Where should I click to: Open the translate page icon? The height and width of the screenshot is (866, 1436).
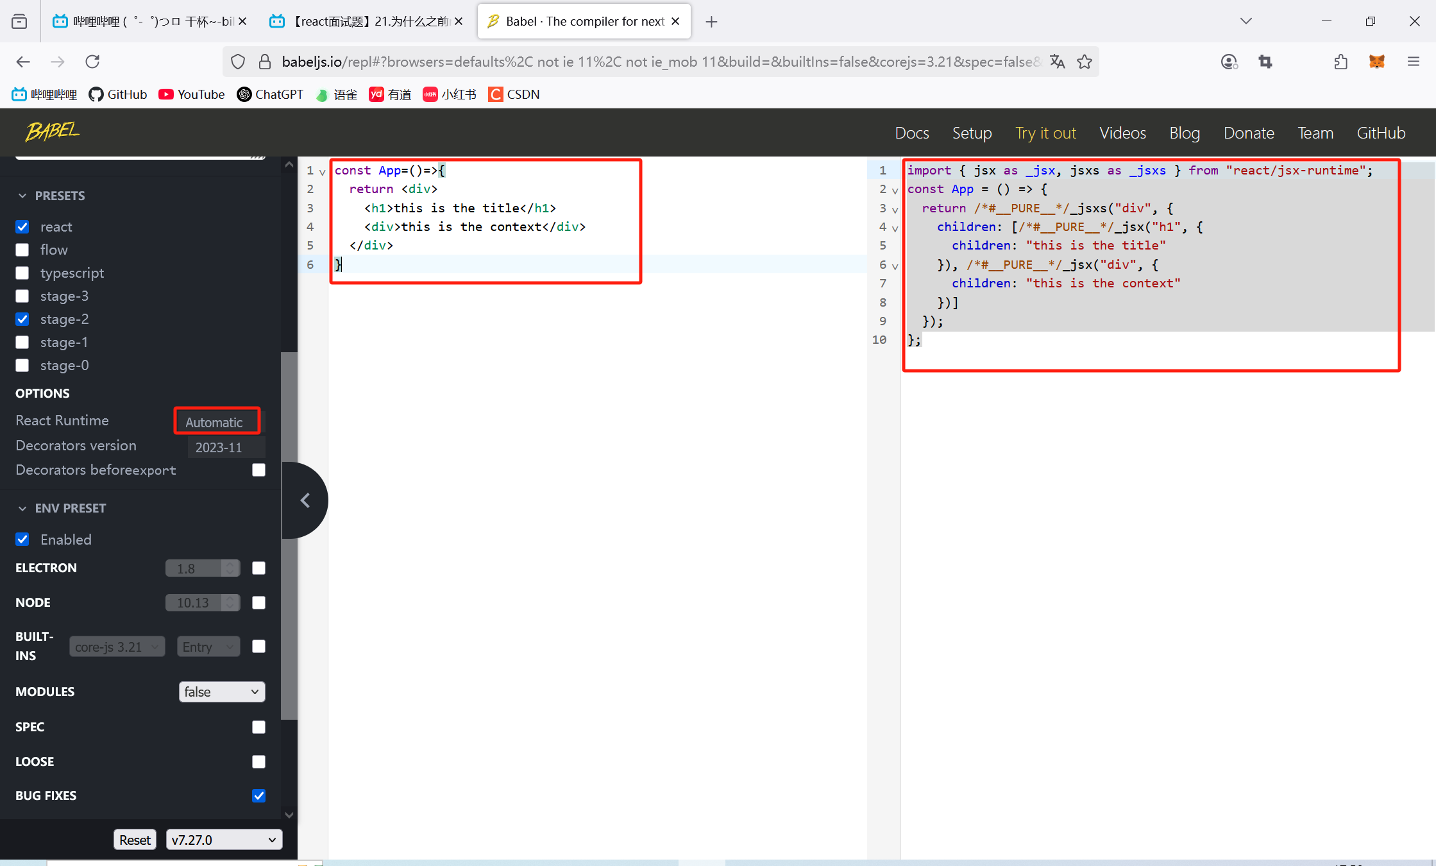[x=1057, y=62]
